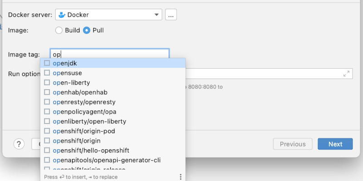363x181 pixels.
Task: Click the Docker whale icon in server field
Action: pos(62,15)
